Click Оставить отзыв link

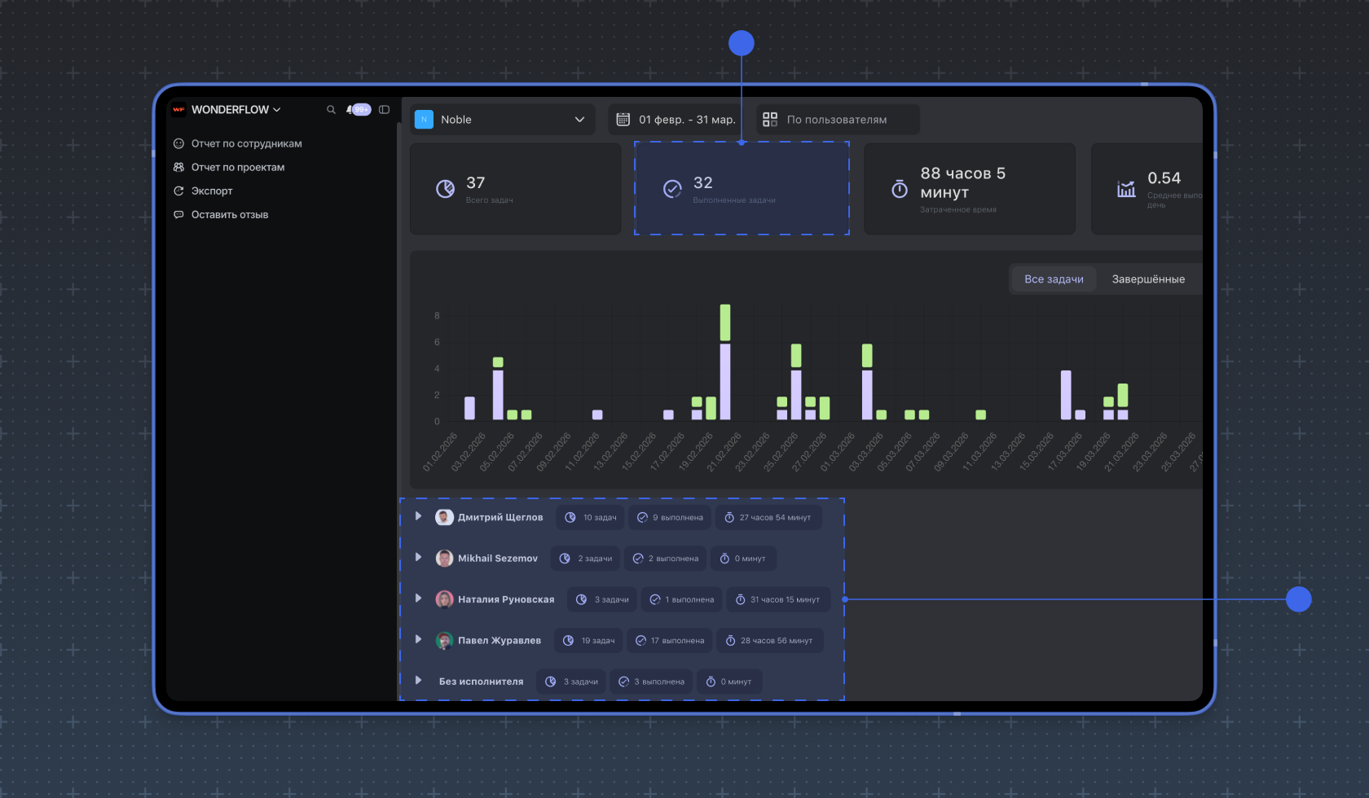229,215
